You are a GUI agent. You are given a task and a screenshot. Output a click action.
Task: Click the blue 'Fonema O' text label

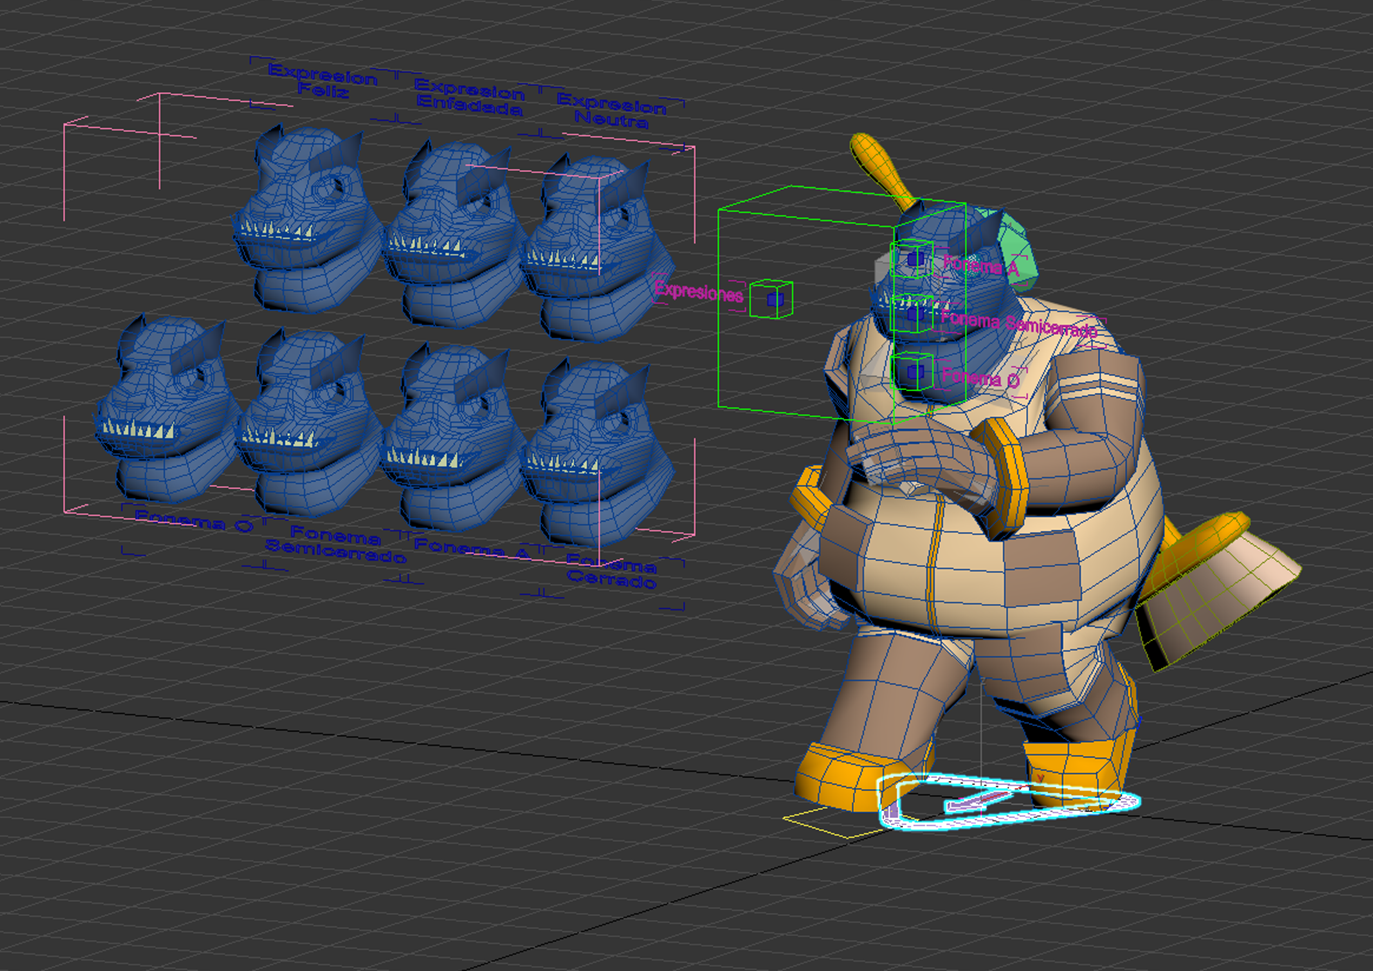click(x=194, y=520)
